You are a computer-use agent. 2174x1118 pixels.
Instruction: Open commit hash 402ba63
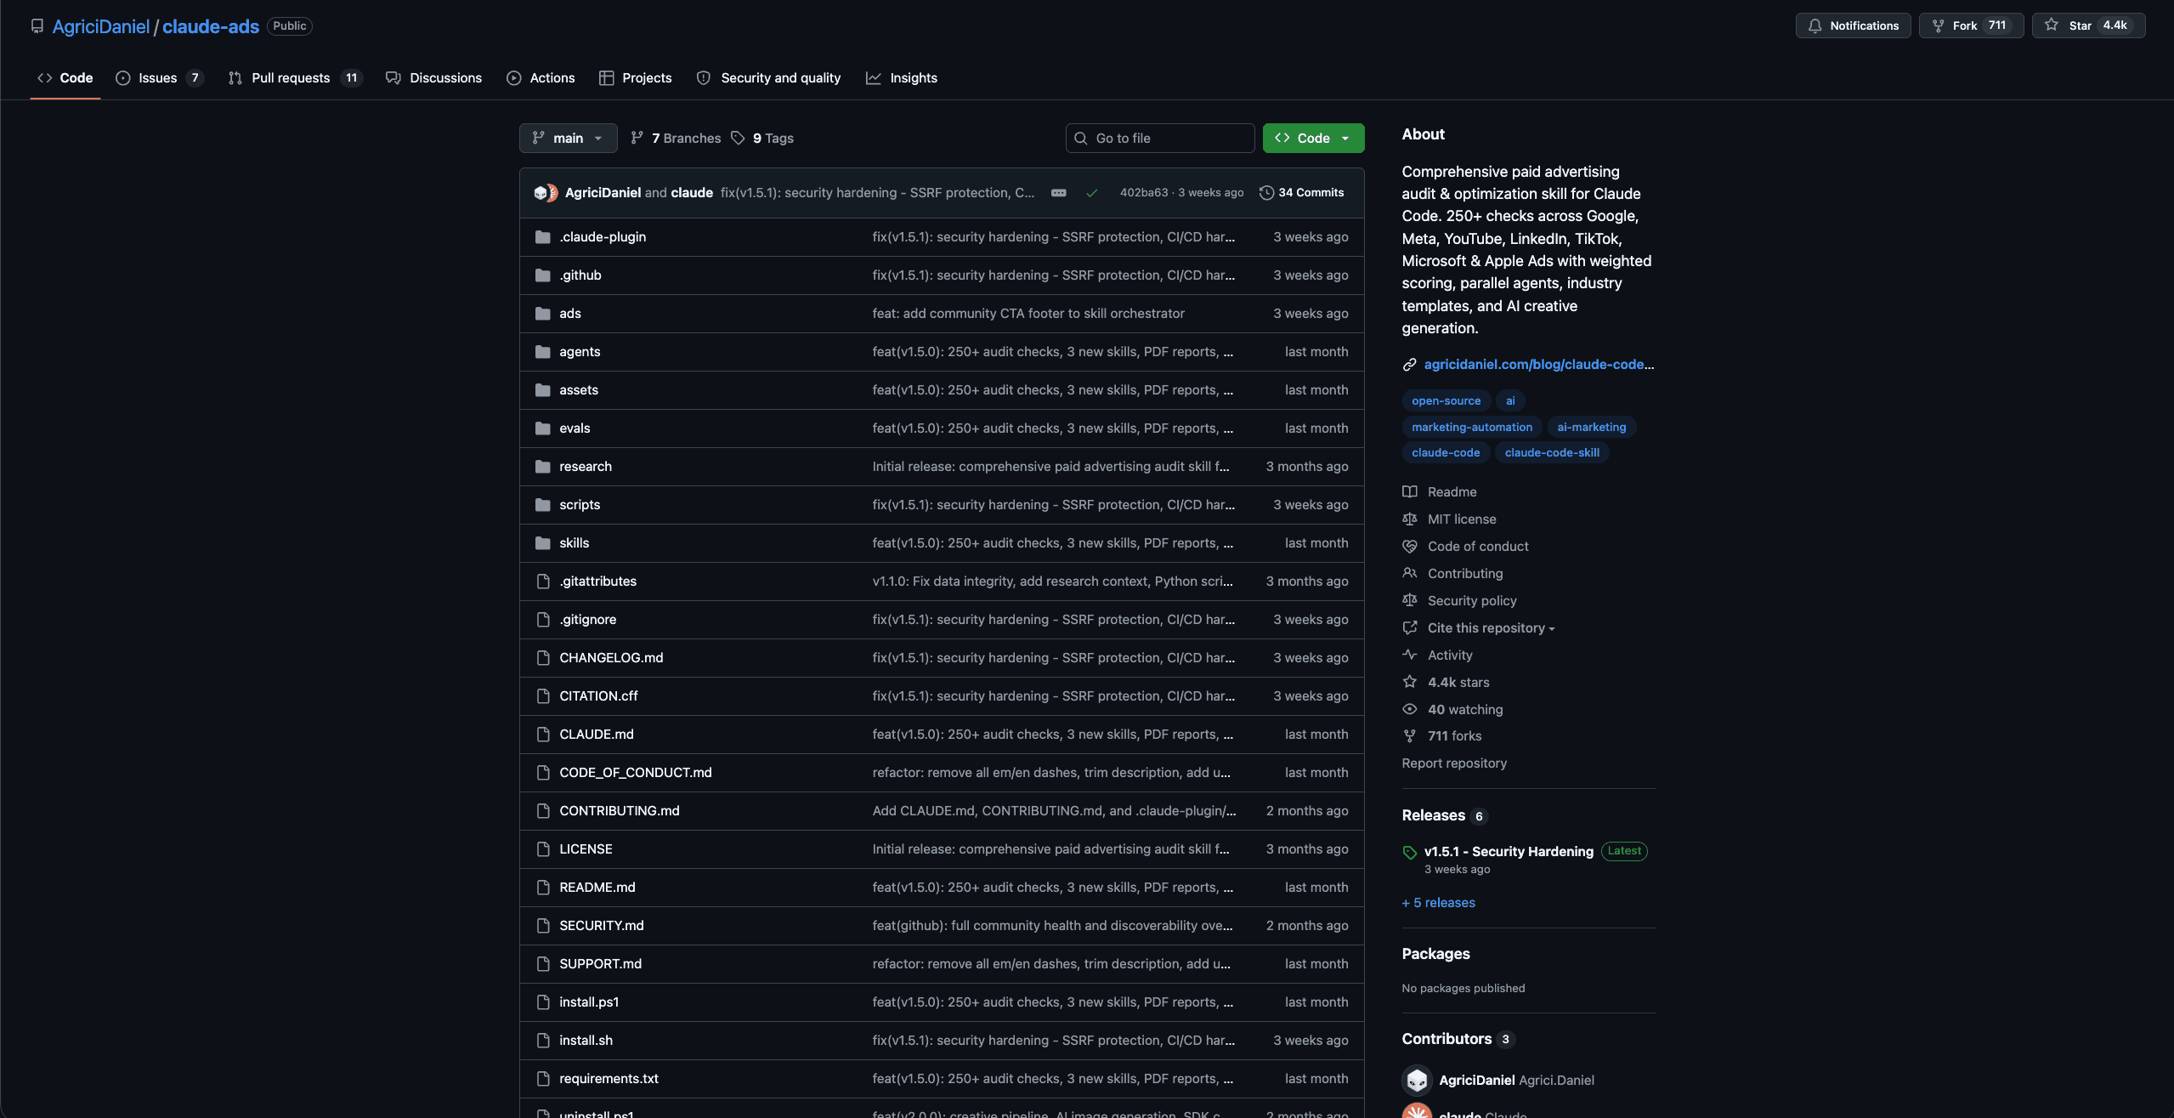[x=1143, y=192]
